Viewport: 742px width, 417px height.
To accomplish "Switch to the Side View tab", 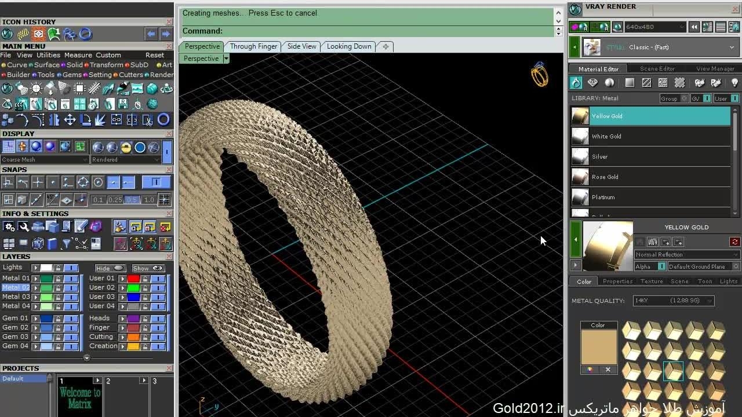I will click(x=302, y=46).
